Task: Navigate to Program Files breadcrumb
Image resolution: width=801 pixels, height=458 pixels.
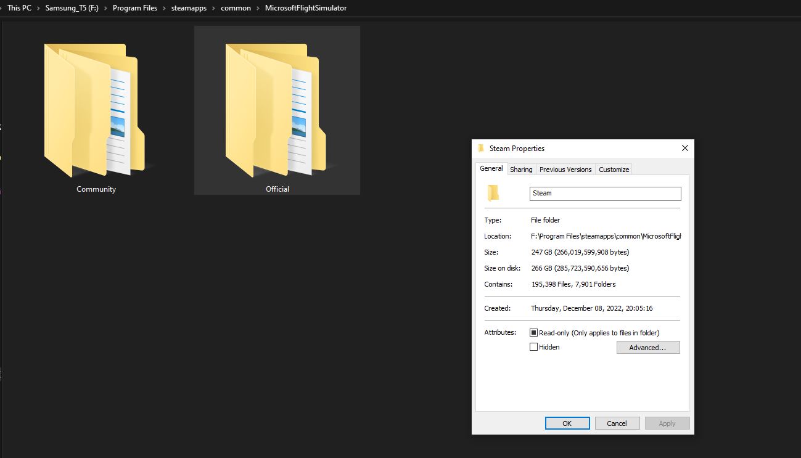Action: pyautogui.click(x=135, y=8)
